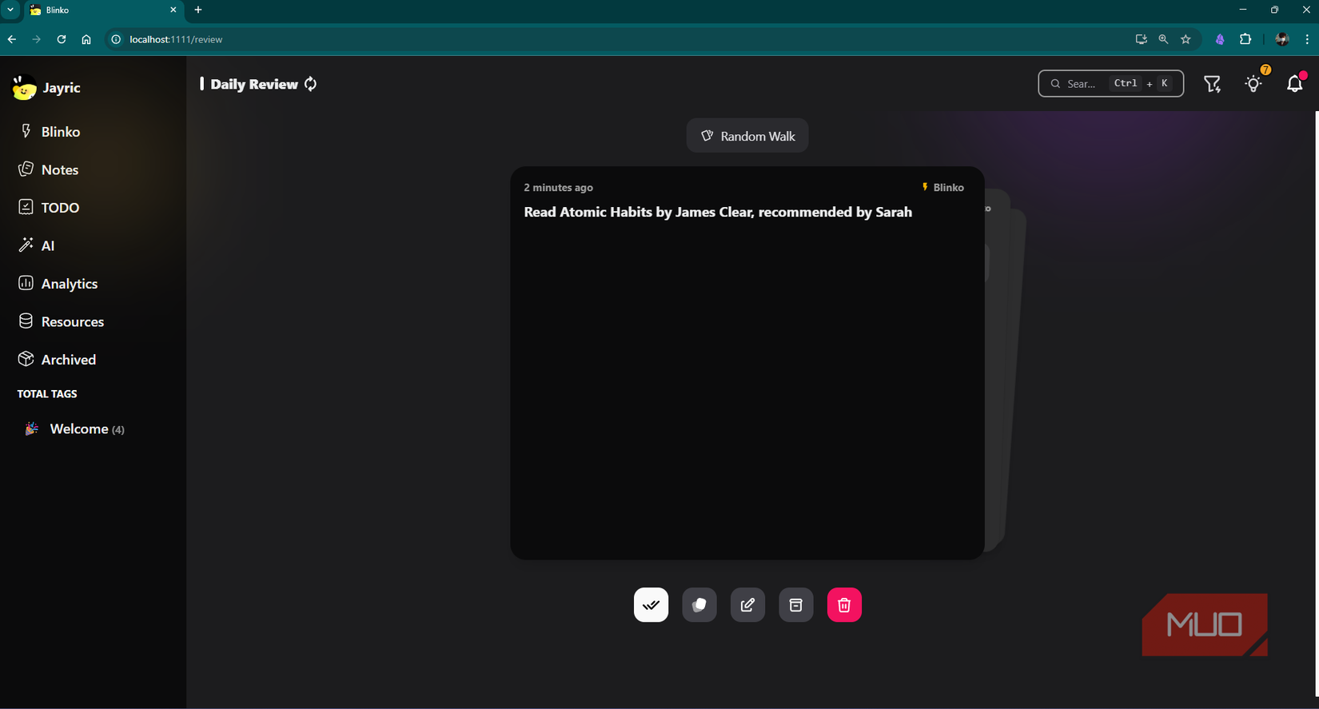
Task: Open the Blinko section in sidebar
Action: (60, 132)
